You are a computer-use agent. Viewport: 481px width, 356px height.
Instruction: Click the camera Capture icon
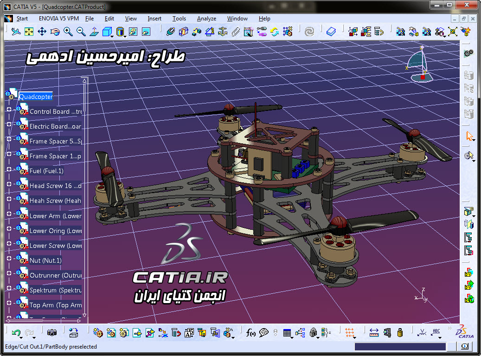coord(52,333)
